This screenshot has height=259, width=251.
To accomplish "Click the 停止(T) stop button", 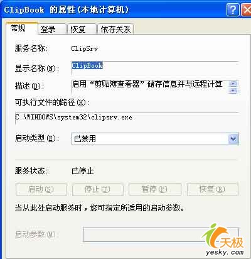I will tap(97, 189).
